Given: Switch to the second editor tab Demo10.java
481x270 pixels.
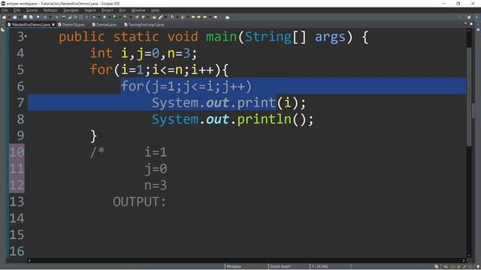Looking at the screenshot, I should pos(71,25).
